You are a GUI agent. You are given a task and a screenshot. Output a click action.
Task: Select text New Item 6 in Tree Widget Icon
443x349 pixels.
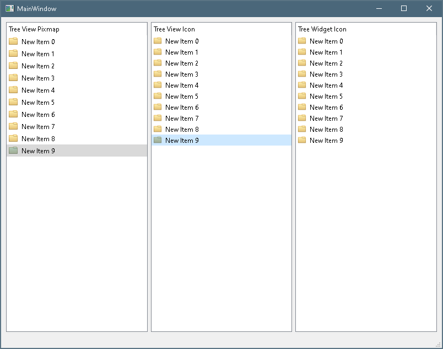[x=326, y=108]
